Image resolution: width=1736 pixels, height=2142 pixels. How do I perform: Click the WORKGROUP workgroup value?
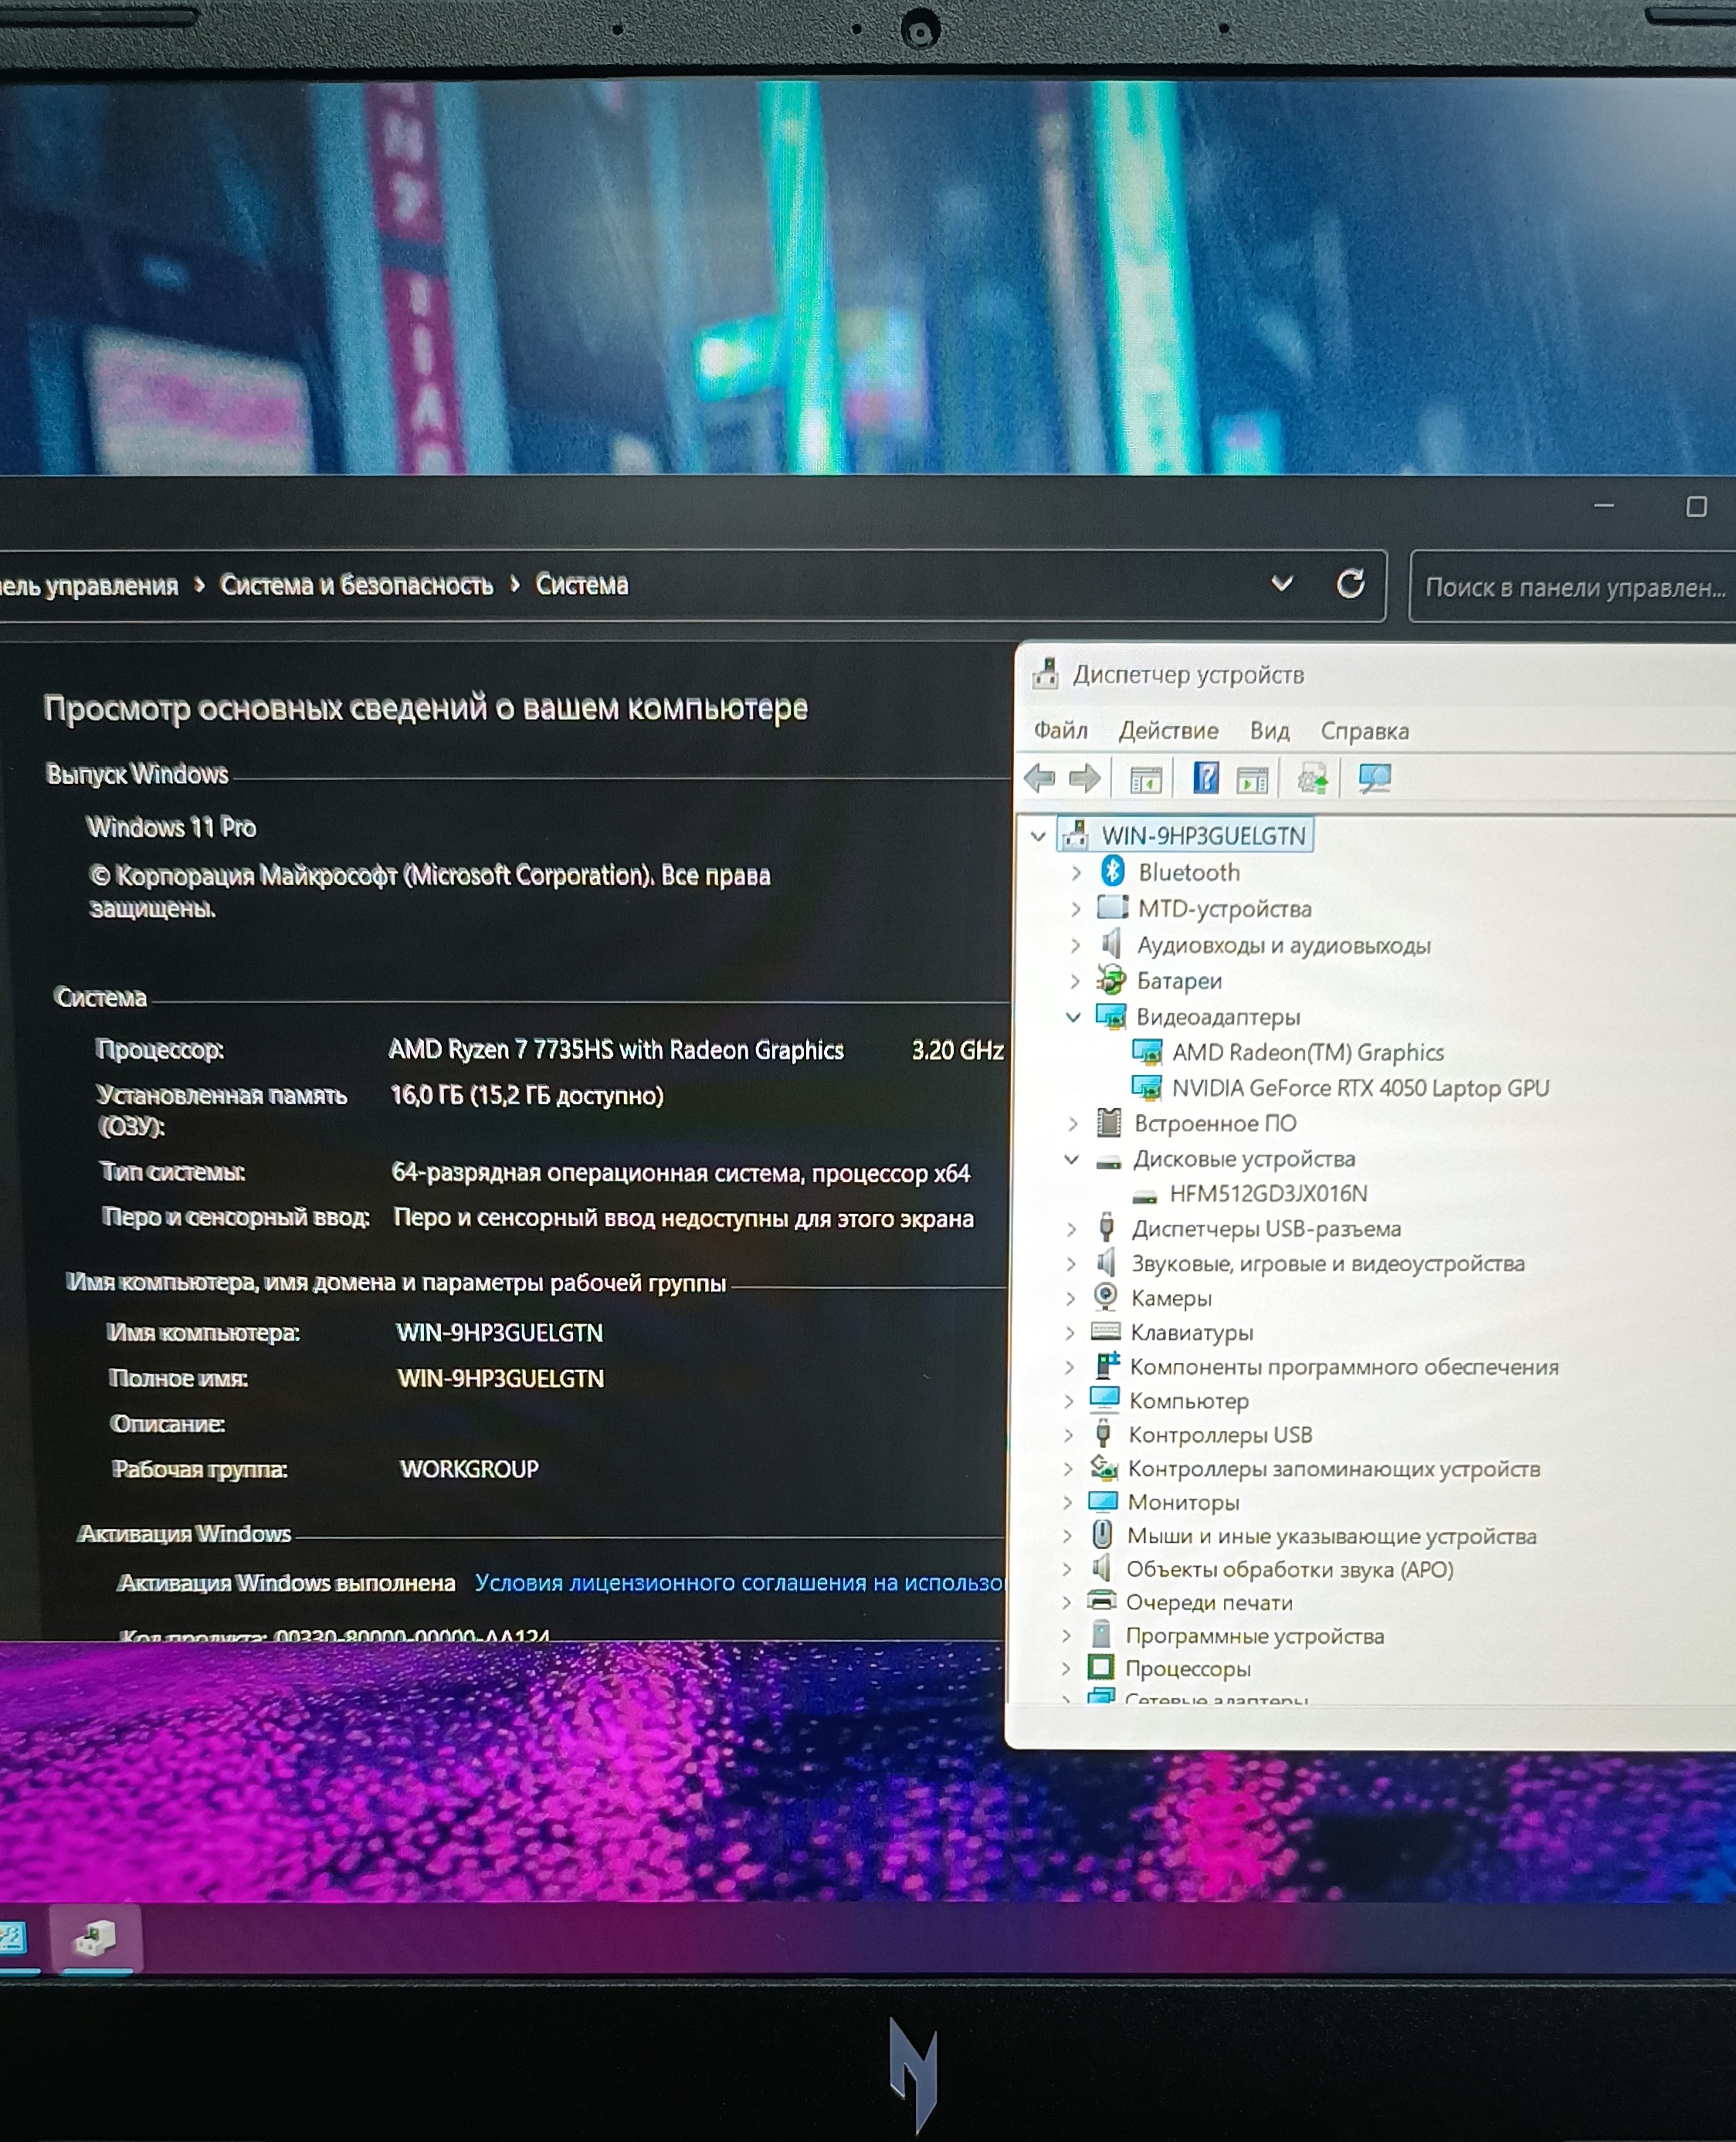point(469,1468)
